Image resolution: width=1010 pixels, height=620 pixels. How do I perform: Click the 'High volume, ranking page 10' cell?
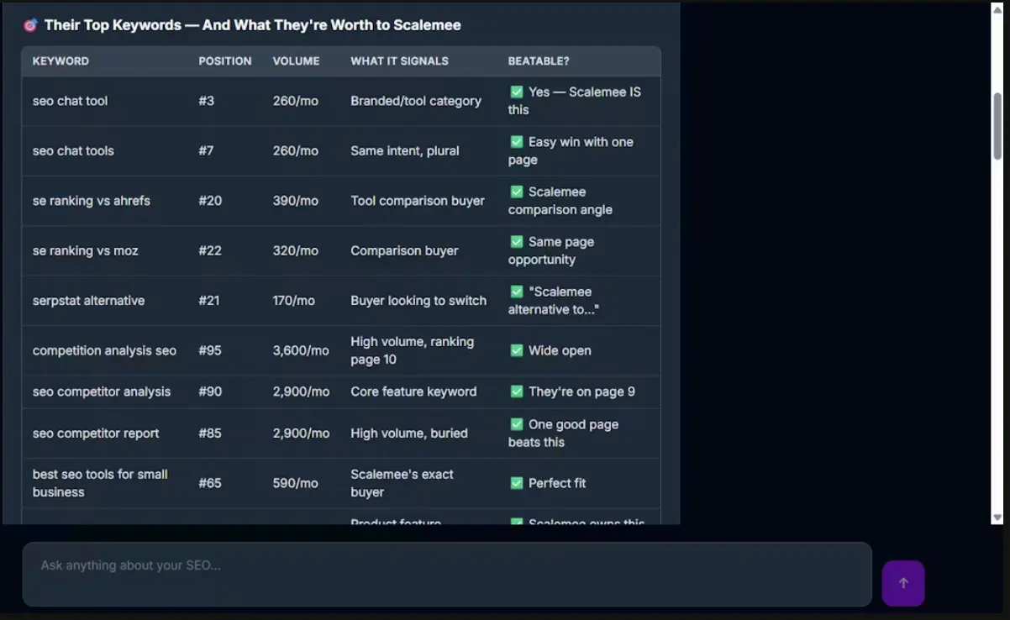click(413, 350)
